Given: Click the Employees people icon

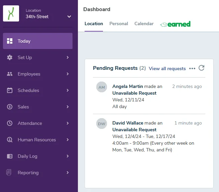Looking at the screenshot, I should (10, 74).
